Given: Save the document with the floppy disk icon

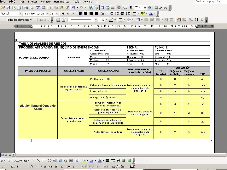Looking at the screenshot, I should tap(8, 8).
